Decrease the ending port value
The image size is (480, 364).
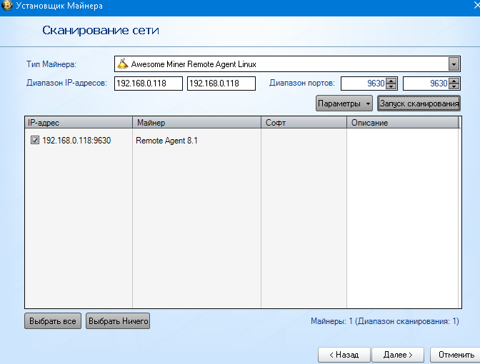pyautogui.click(x=454, y=86)
